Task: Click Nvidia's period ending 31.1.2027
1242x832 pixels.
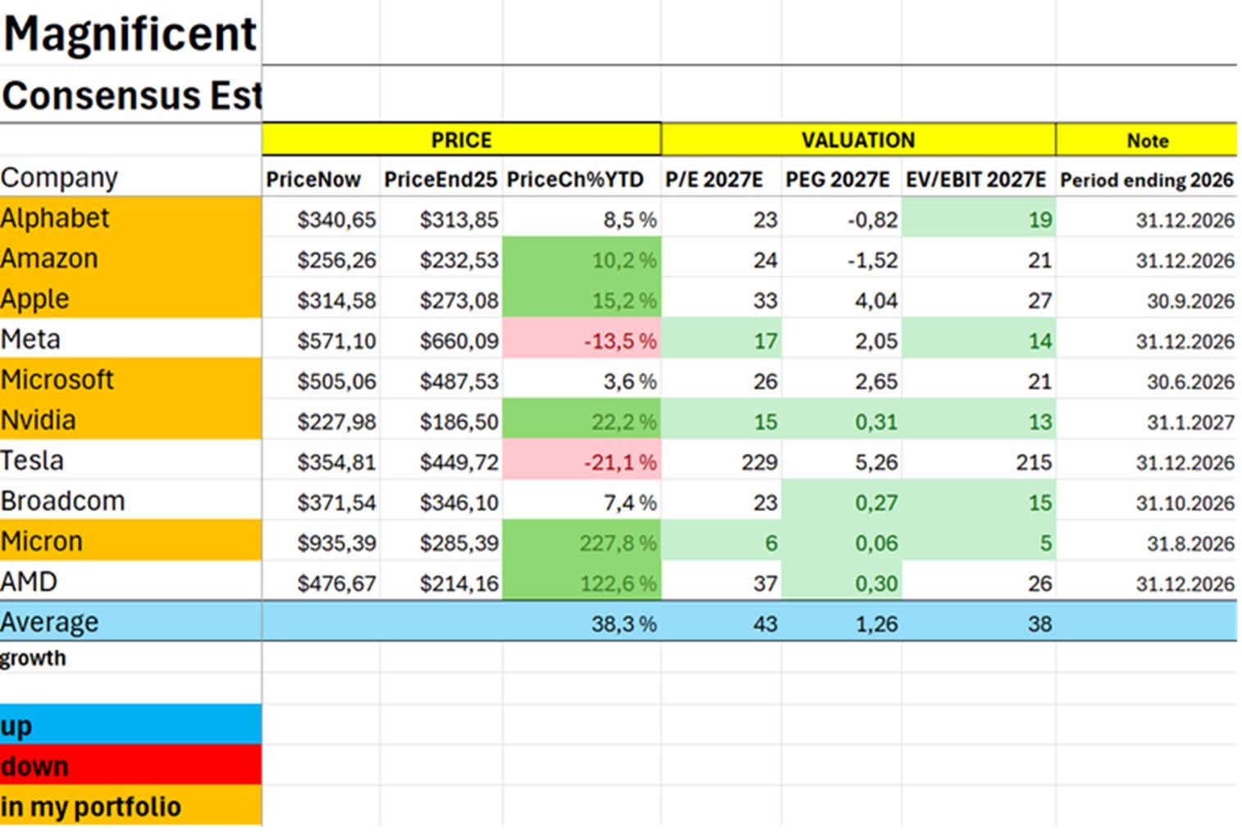Action: [x=1147, y=419]
